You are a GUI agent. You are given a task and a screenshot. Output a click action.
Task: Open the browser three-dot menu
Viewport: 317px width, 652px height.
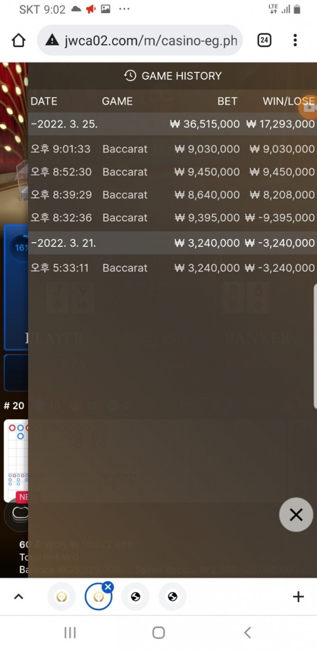pos(295,40)
